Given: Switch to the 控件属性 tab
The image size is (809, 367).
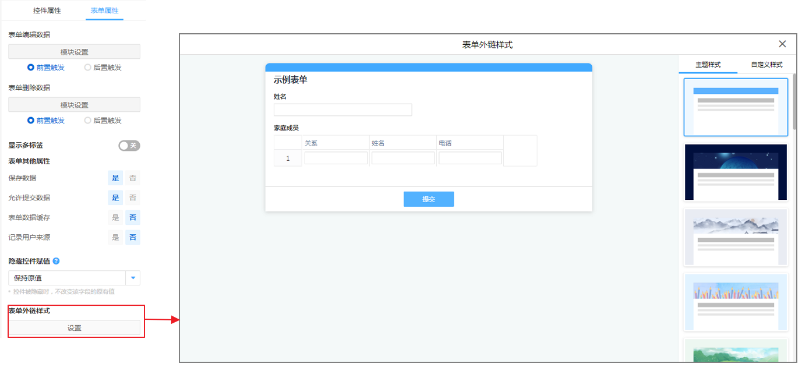Looking at the screenshot, I should click(47, 10).
